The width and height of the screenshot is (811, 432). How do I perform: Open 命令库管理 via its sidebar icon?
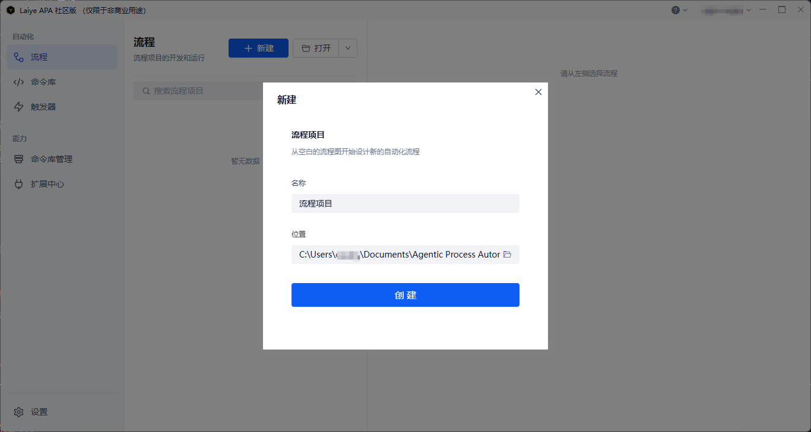click(x=19, y=159)
